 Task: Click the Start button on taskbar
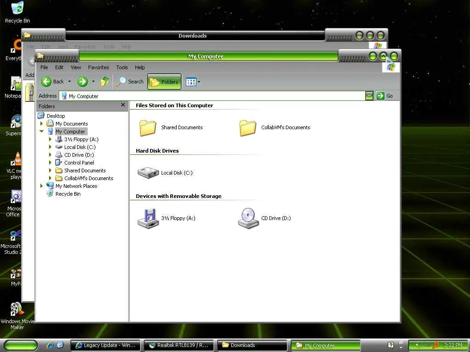pos(21,345)
